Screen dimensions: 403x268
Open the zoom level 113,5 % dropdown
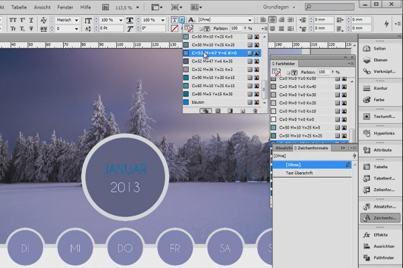click(x=138, y=7)
